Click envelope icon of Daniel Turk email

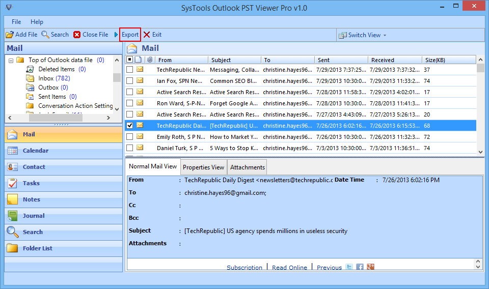[x=140, y=148]
